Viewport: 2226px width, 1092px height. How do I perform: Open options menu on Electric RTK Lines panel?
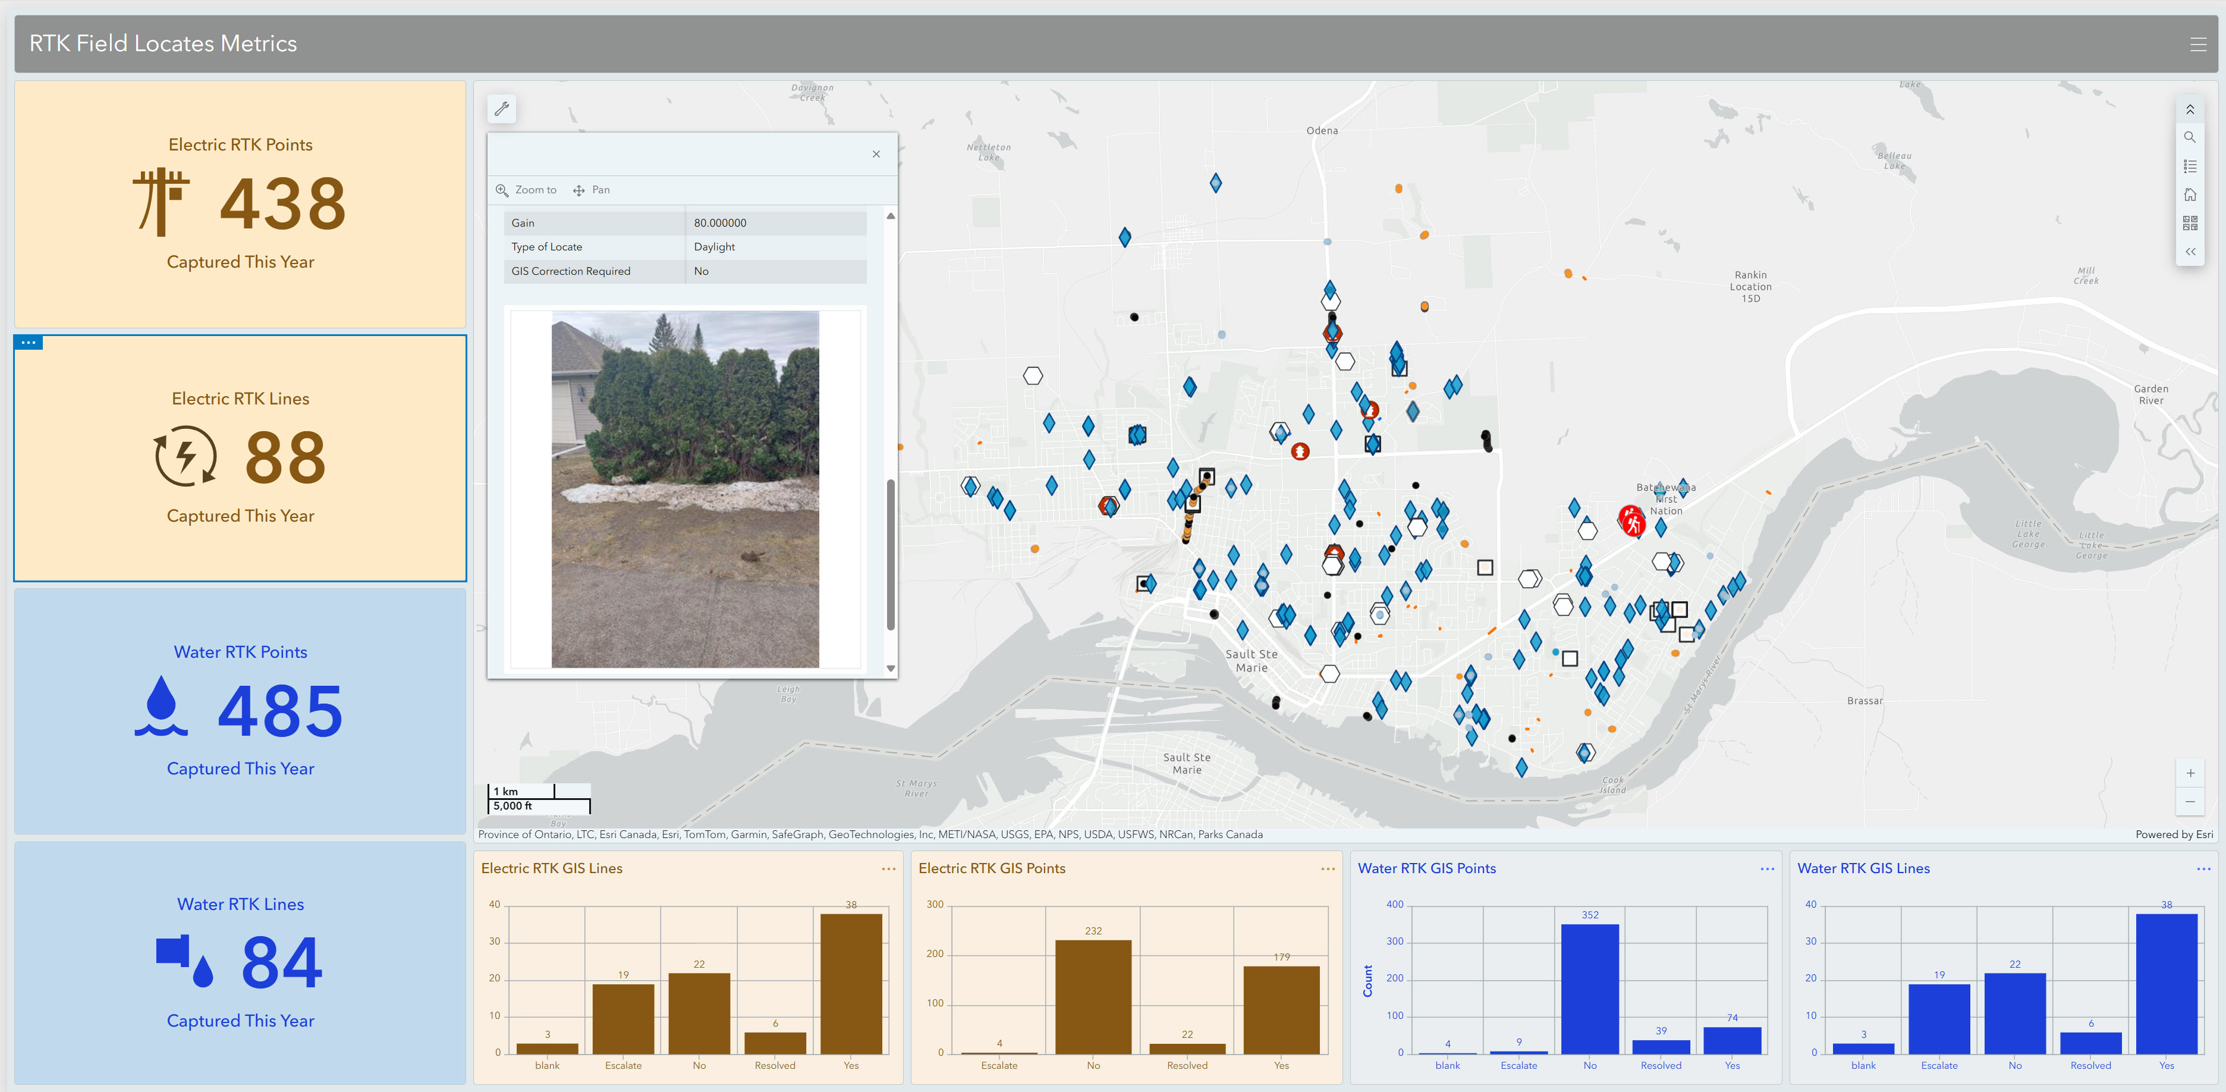point(28,341)
